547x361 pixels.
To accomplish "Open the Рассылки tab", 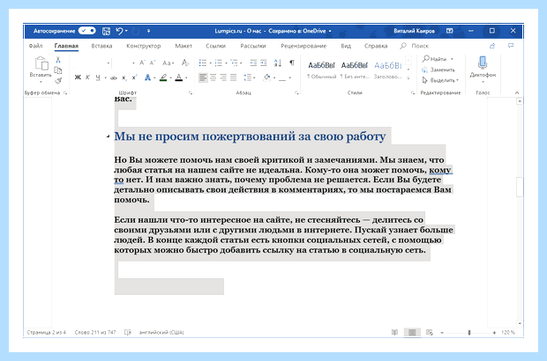I will [253, 46].
